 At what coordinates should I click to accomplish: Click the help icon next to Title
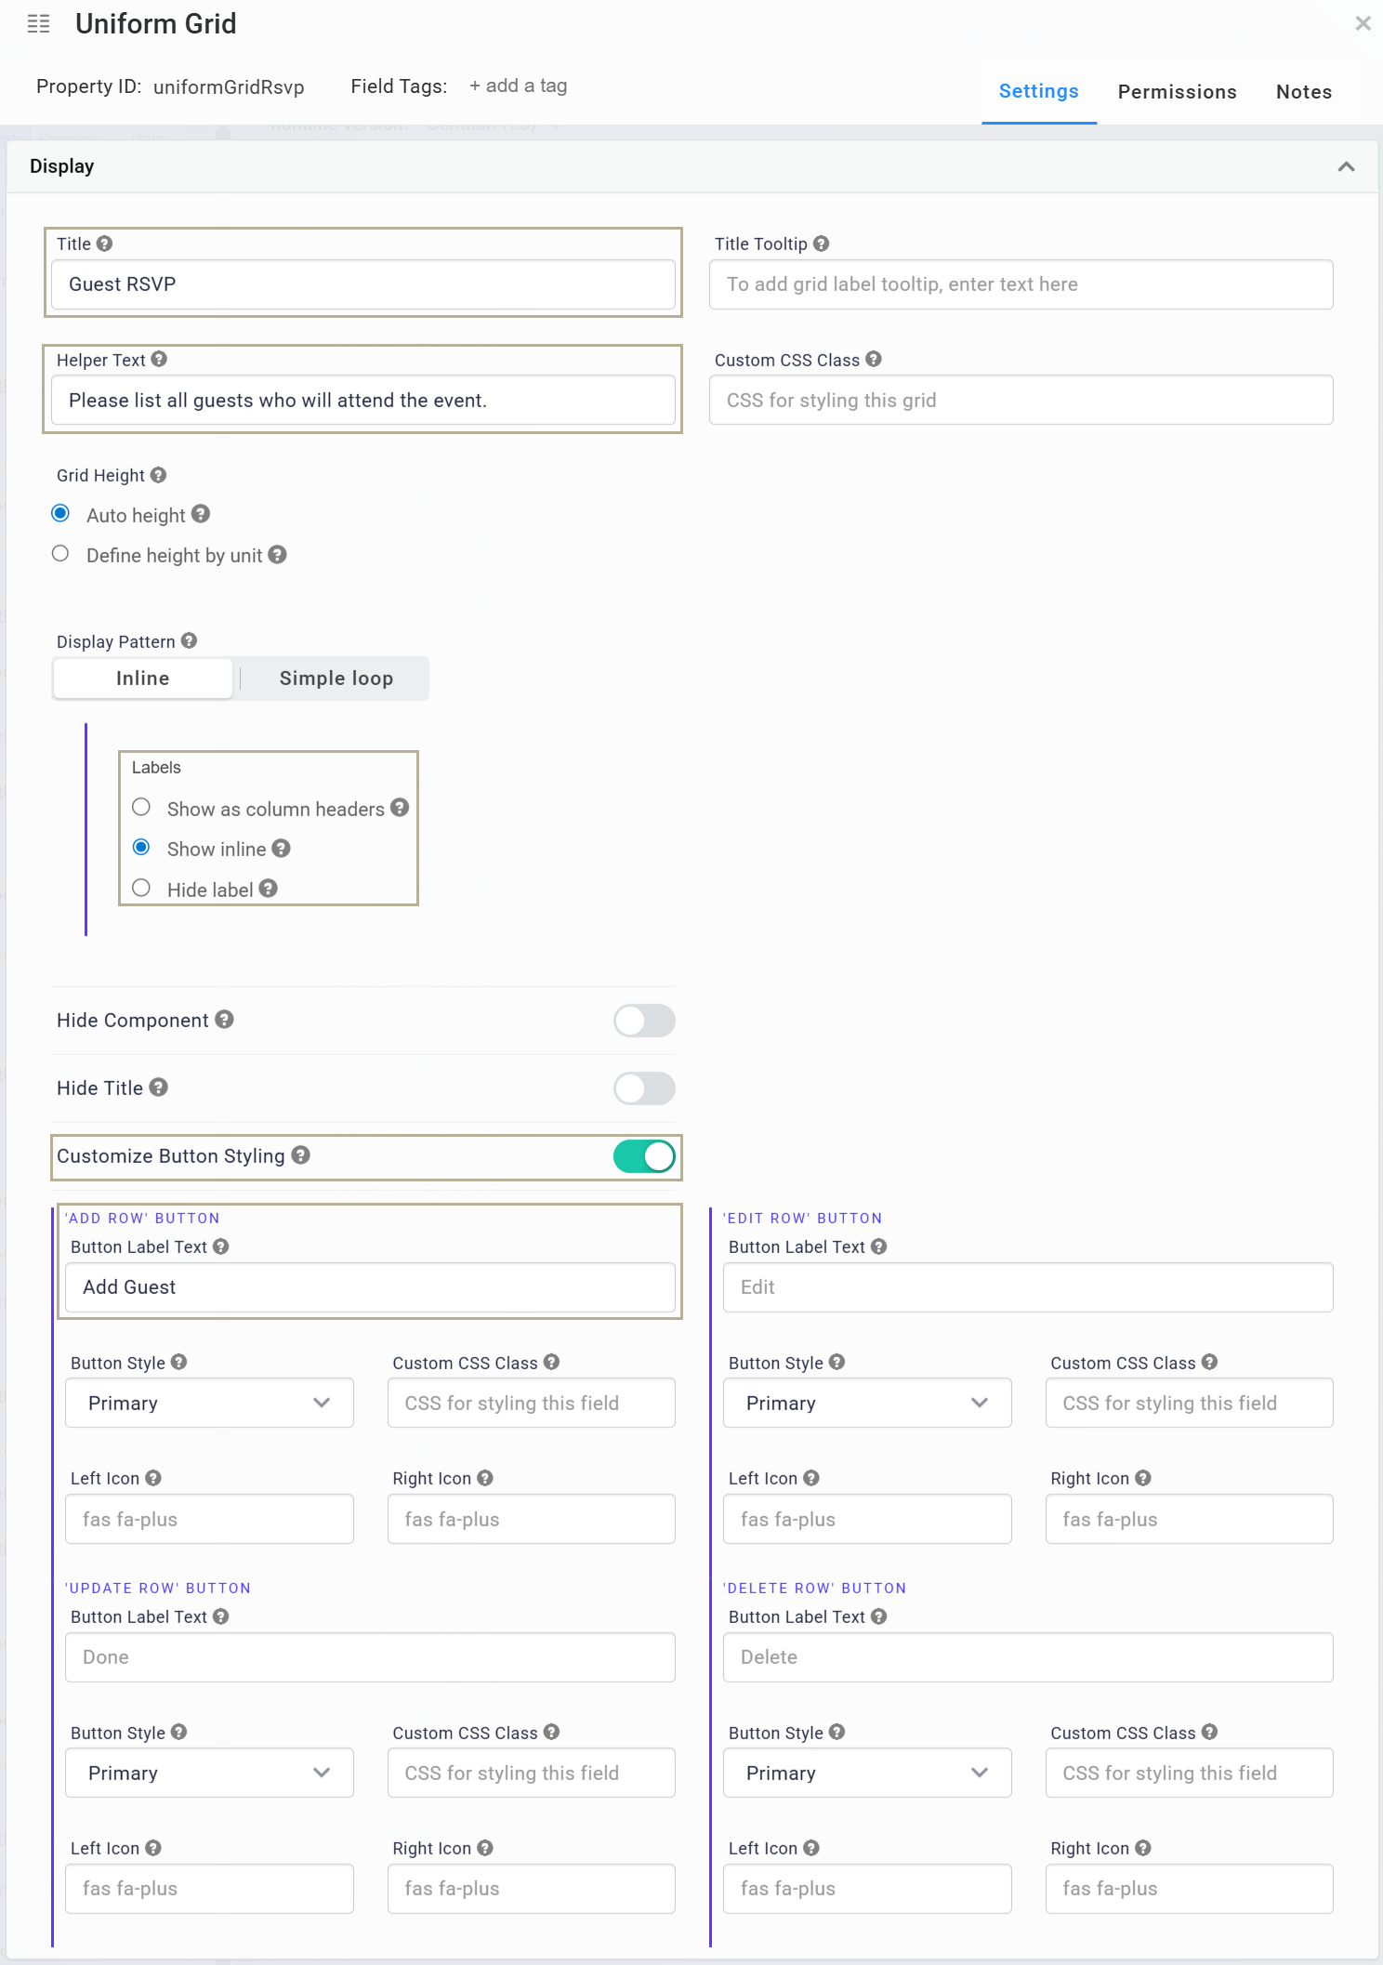point(105,244)
